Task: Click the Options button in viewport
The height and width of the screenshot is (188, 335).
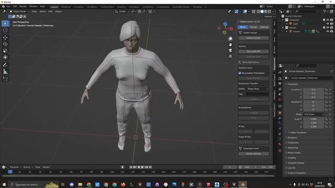Action: [269, 16]
